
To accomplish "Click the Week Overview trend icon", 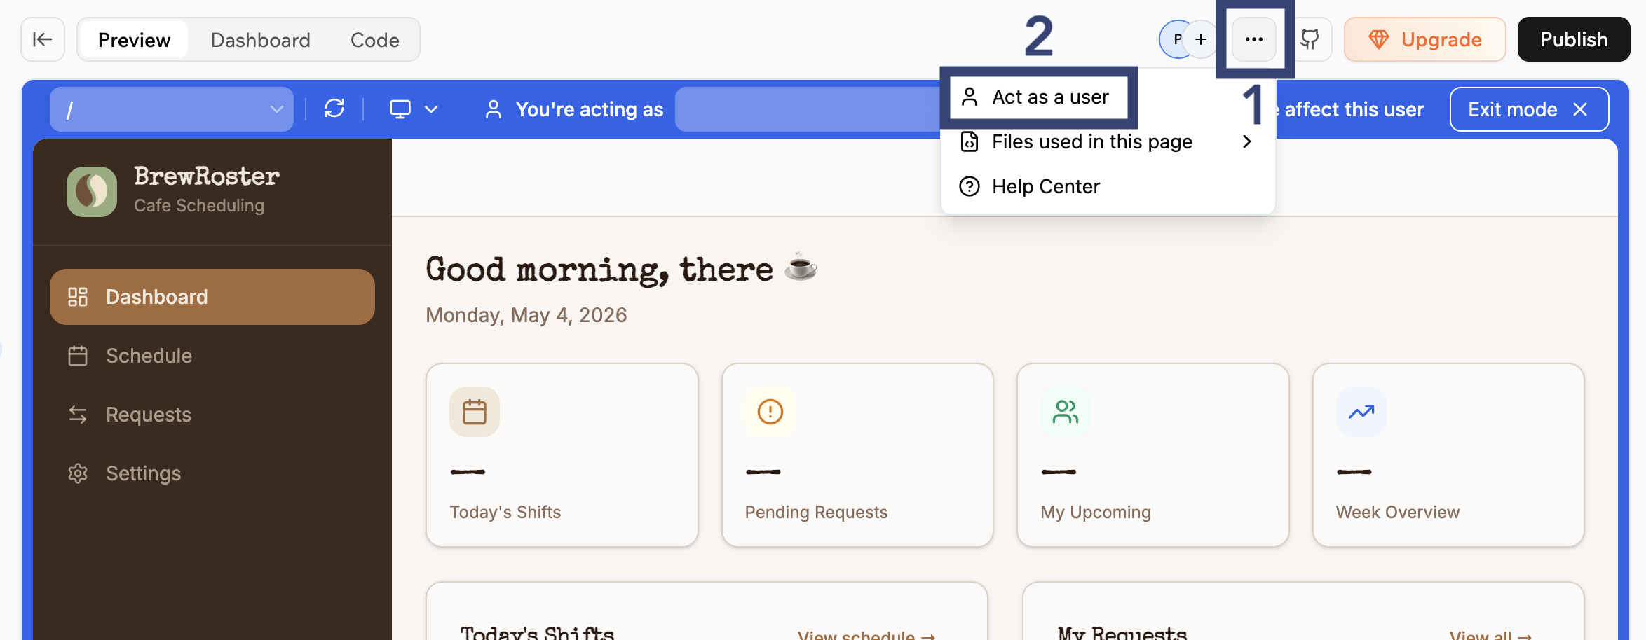I will click(x=1361, y=412).
